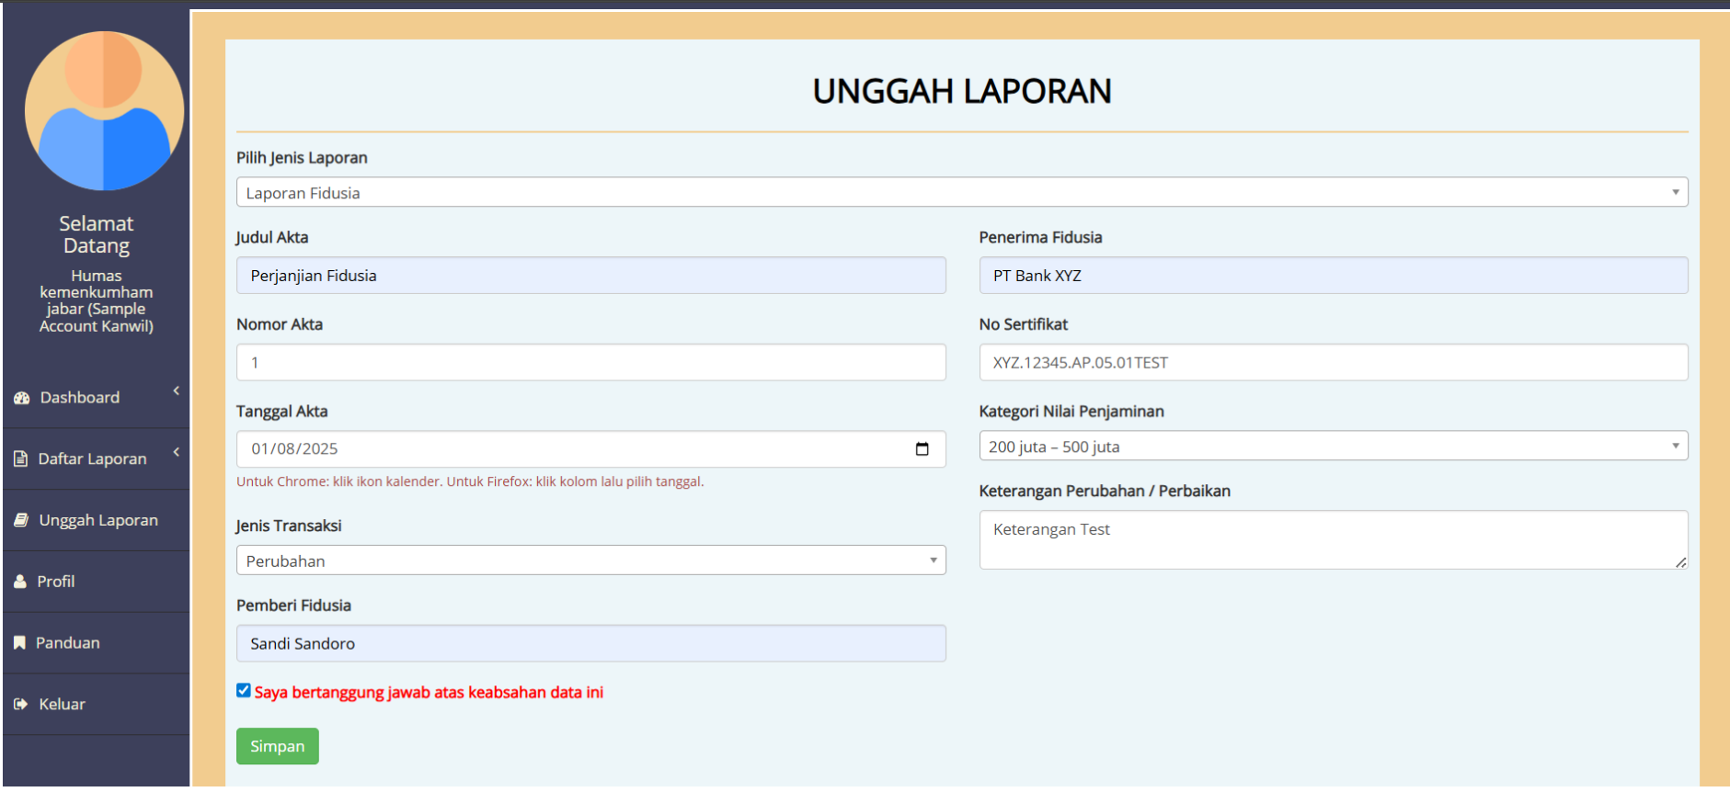The width and height of the screenshot is (1730, 792).
Task: Expand the Daftar Laporan menu chevron
Action: tap(176, 452)
